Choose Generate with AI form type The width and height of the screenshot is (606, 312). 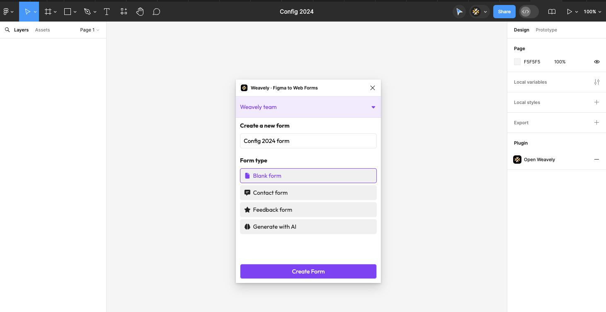pyautogui.click(x=308, y=227)
